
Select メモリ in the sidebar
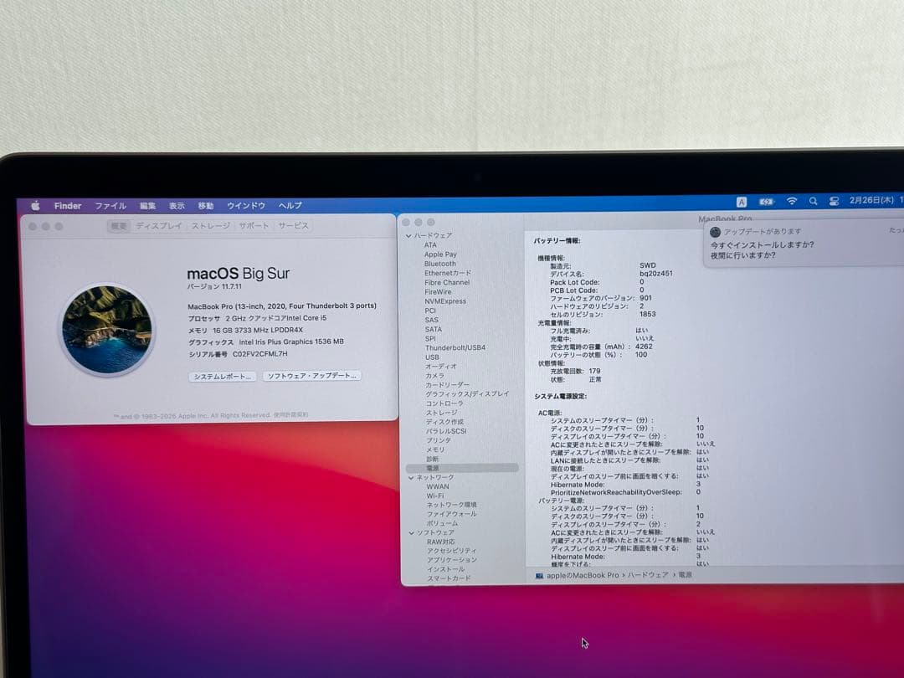(x=435, y=449)
